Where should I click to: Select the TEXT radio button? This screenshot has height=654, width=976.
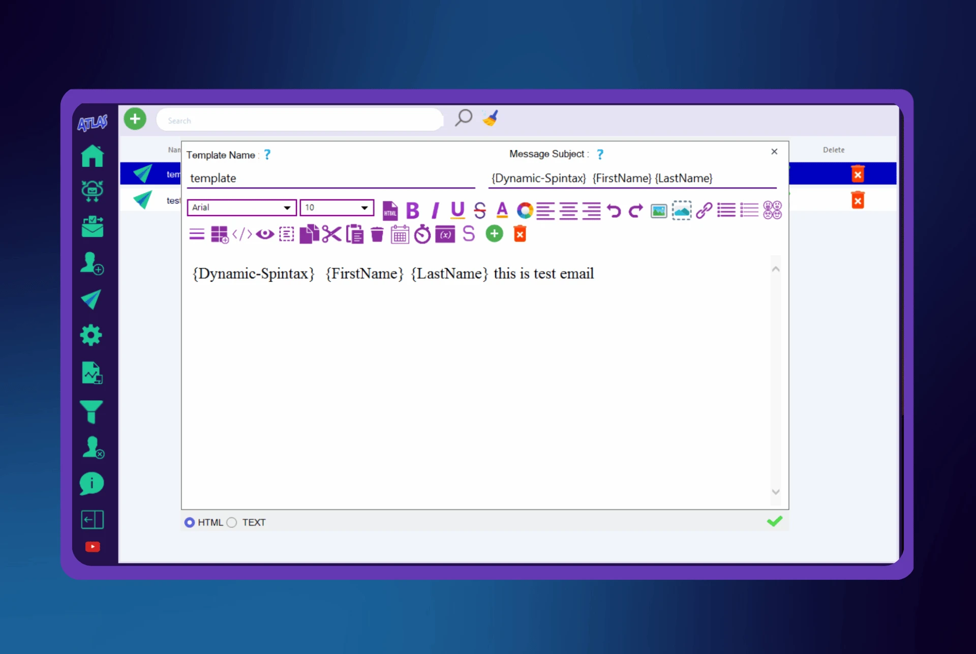click(232, 522)
